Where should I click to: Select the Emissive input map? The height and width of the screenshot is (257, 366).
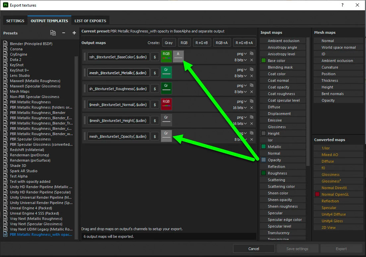click(283, 120)
